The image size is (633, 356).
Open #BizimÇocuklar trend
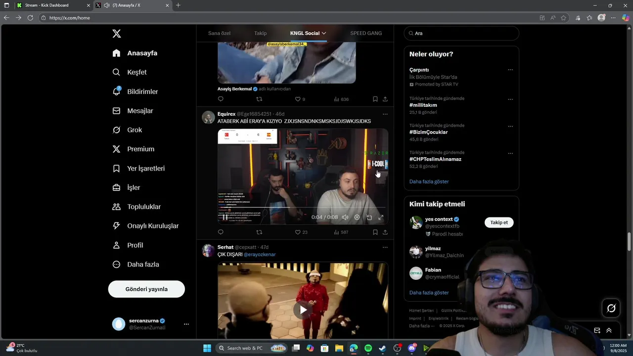click(x=428, y=132)
